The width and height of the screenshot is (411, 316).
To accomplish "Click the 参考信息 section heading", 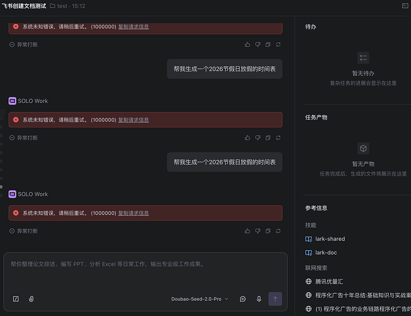I will pos(316,208).
